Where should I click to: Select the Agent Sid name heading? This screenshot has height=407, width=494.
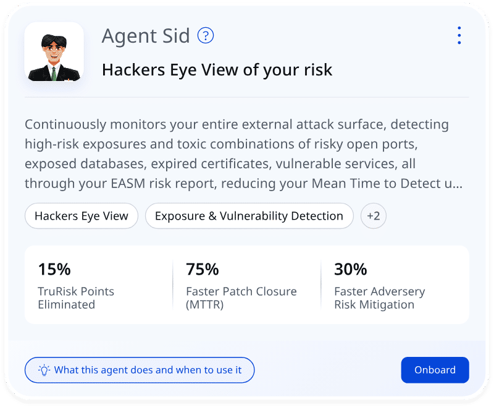(146, 36)
